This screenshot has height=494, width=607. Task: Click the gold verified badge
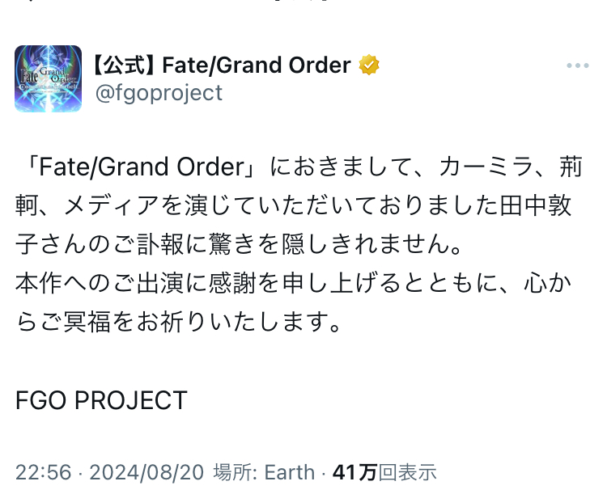369,65
